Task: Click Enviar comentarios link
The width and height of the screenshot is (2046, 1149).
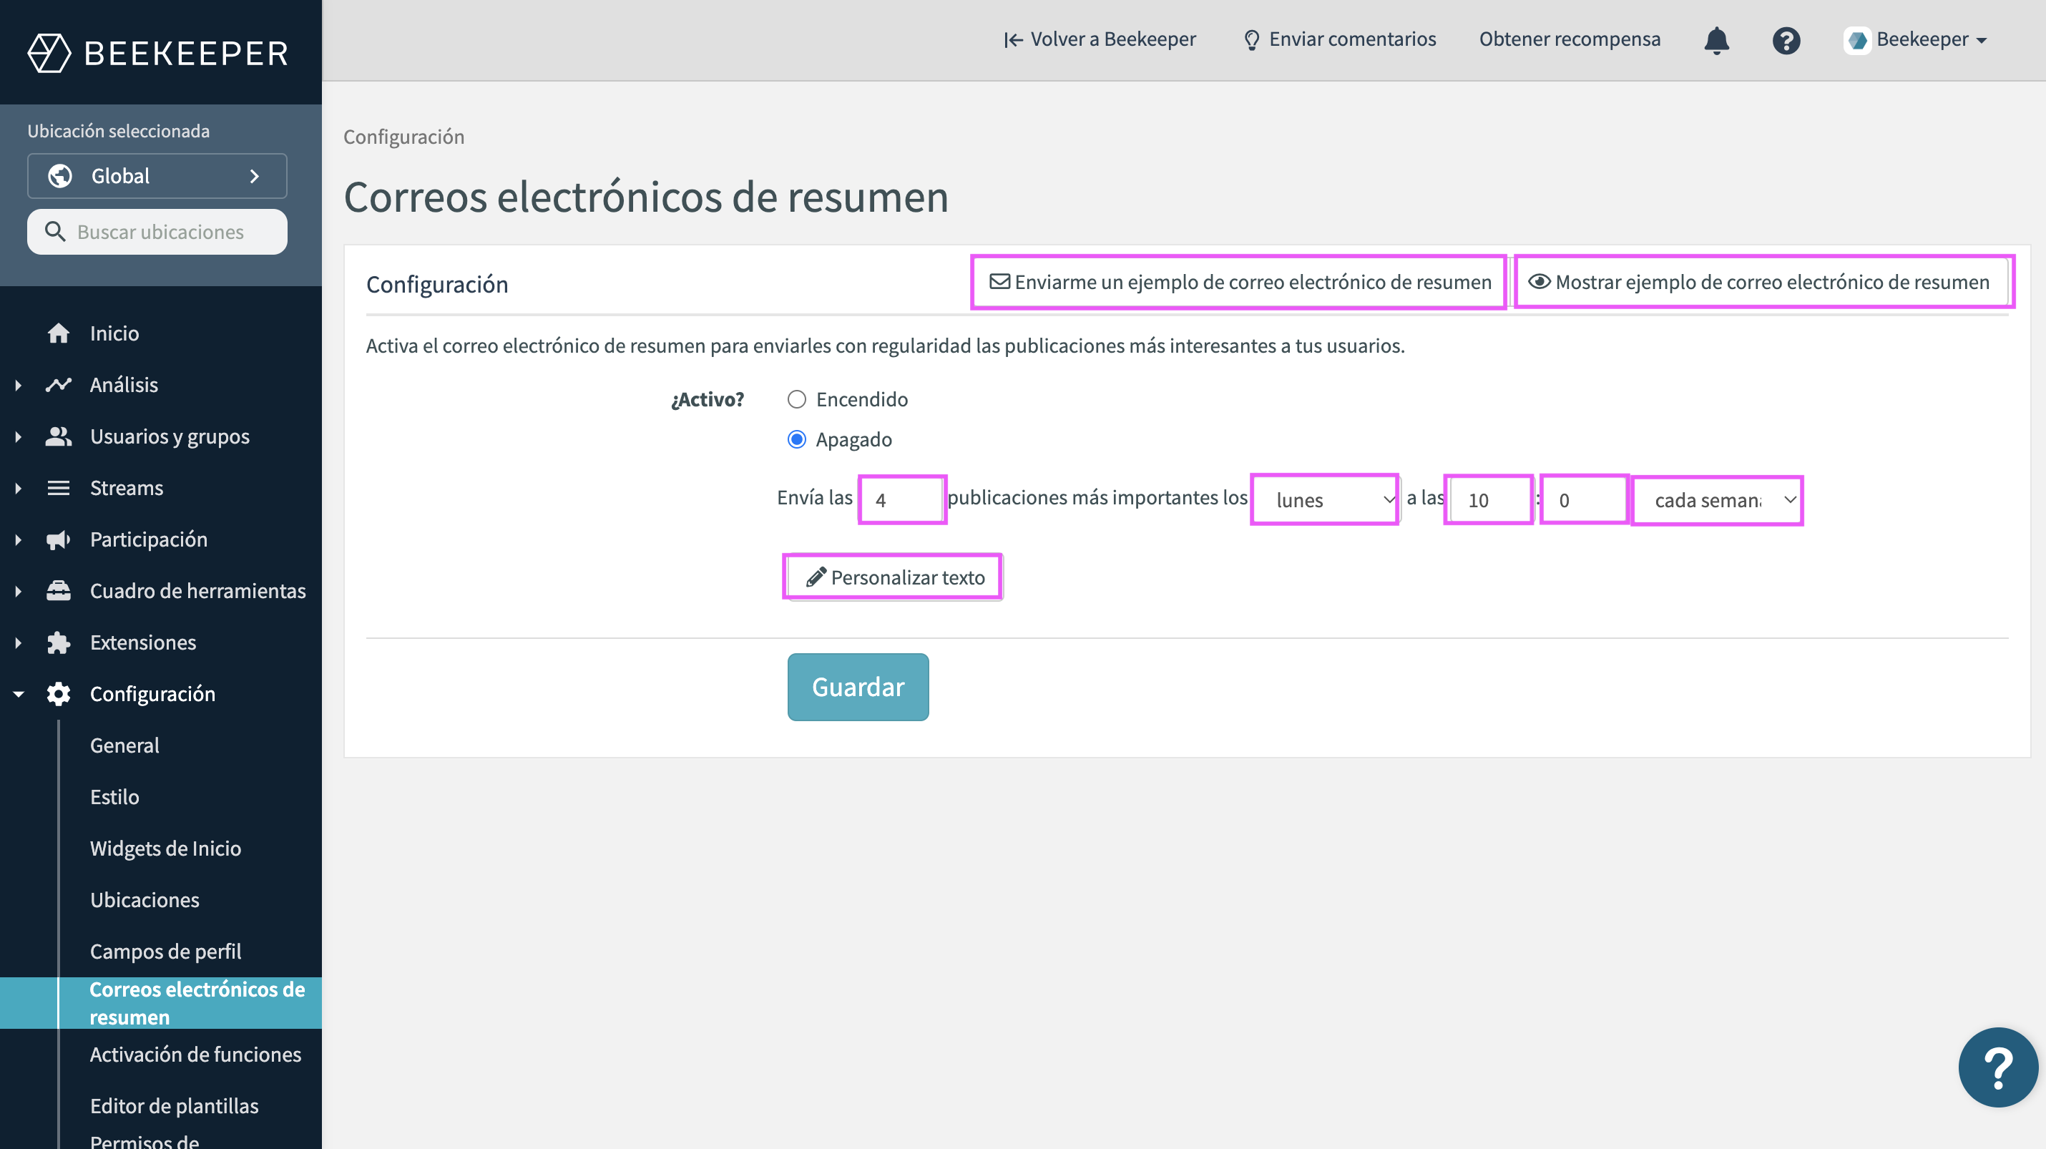Action: pos(1339,39)
